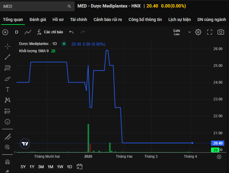The image size is (229, 173).
Task: Expand the Lưu layout dropdown arrow
Action: 189,32
